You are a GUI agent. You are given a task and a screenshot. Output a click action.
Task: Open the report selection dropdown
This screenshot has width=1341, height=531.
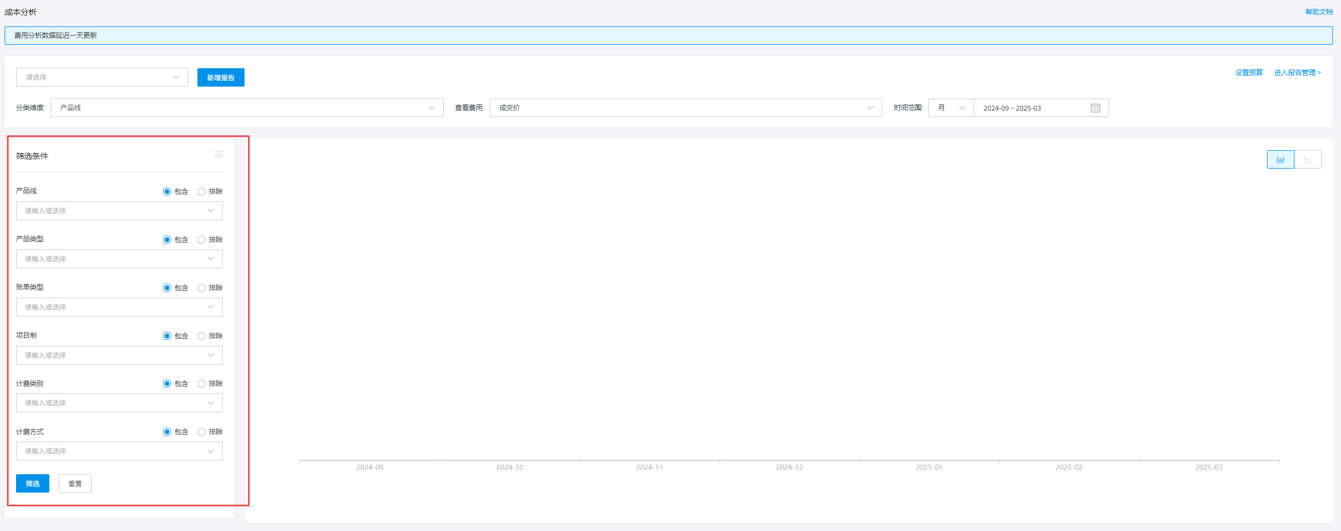tap(102, 77)
